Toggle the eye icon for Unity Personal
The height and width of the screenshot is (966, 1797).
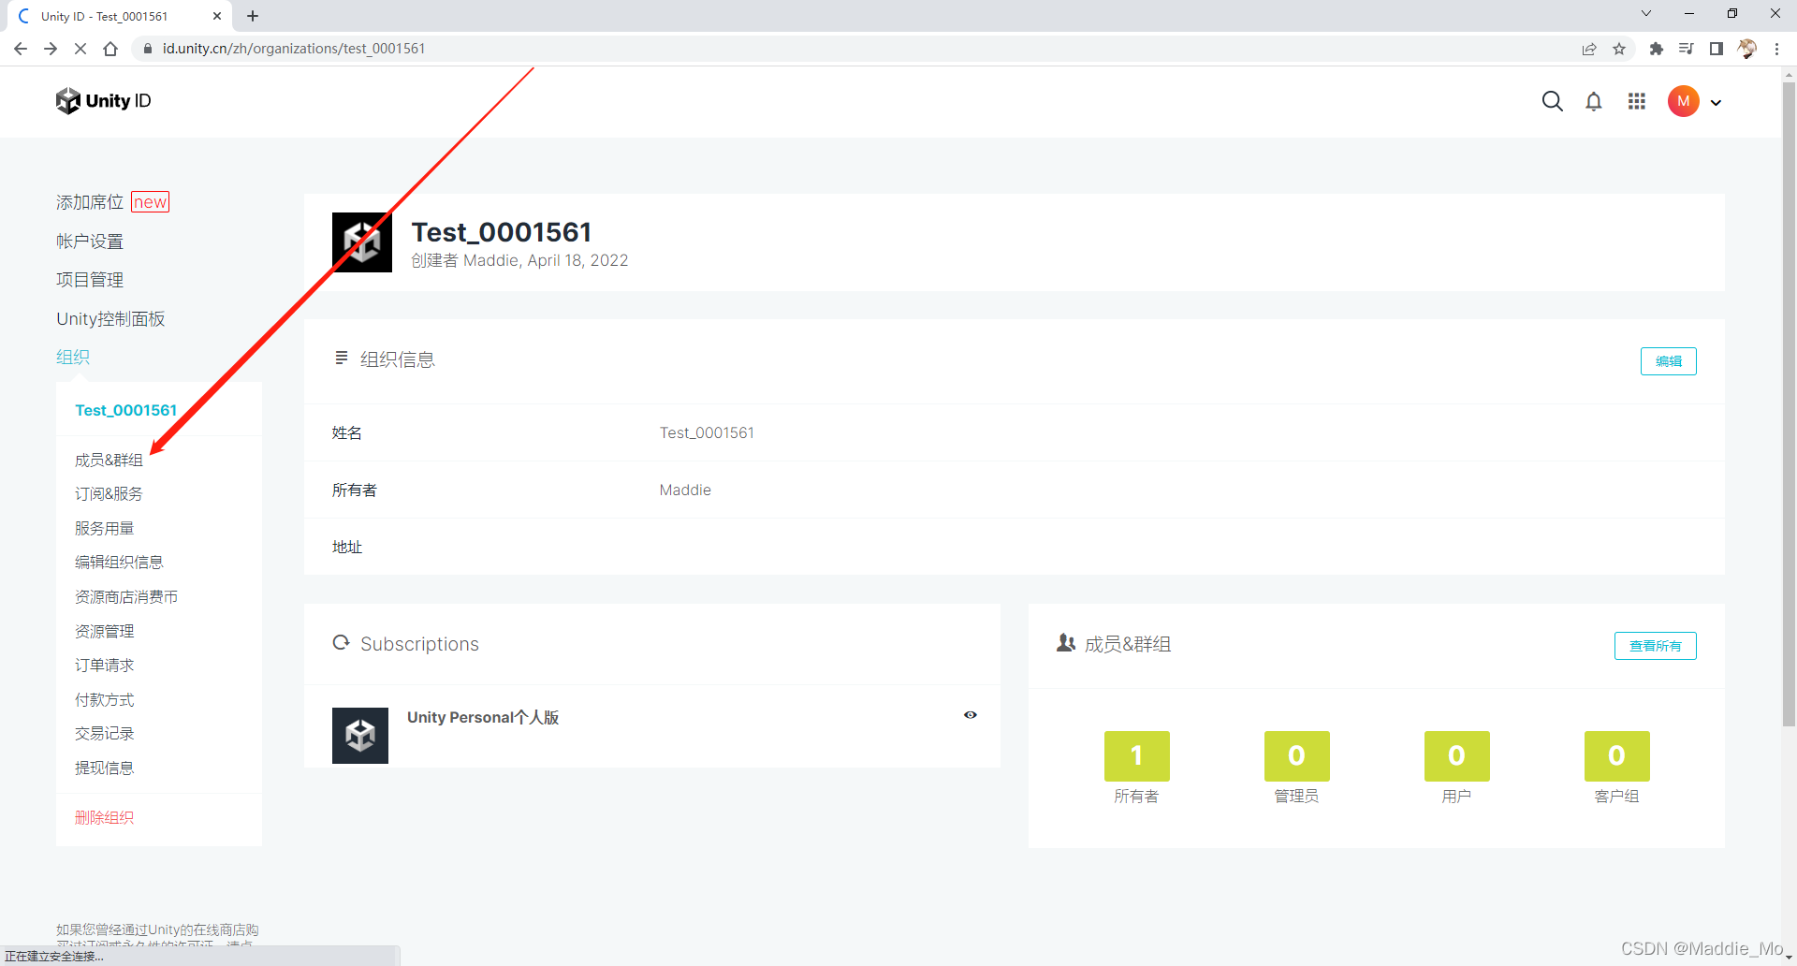[971, 715]
